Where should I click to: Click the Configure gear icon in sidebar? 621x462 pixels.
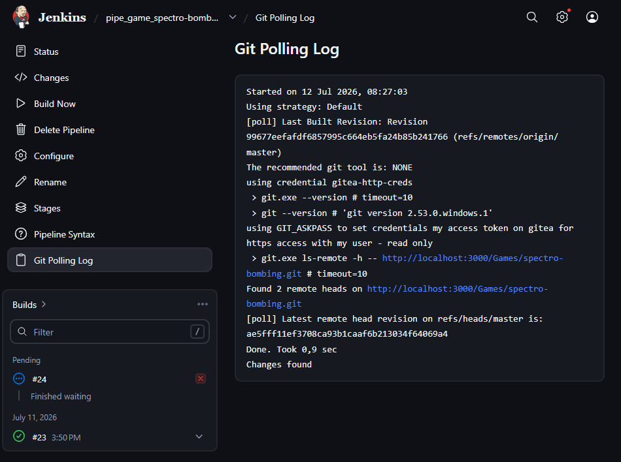tap(21, 156)
